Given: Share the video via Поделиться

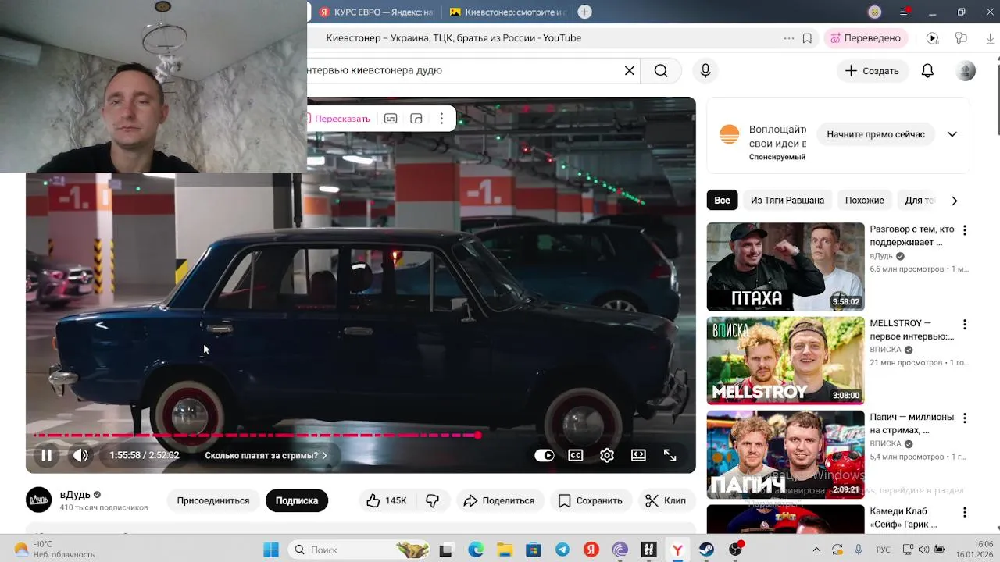Looking at the screenshot, I should [x=499, y=500].
